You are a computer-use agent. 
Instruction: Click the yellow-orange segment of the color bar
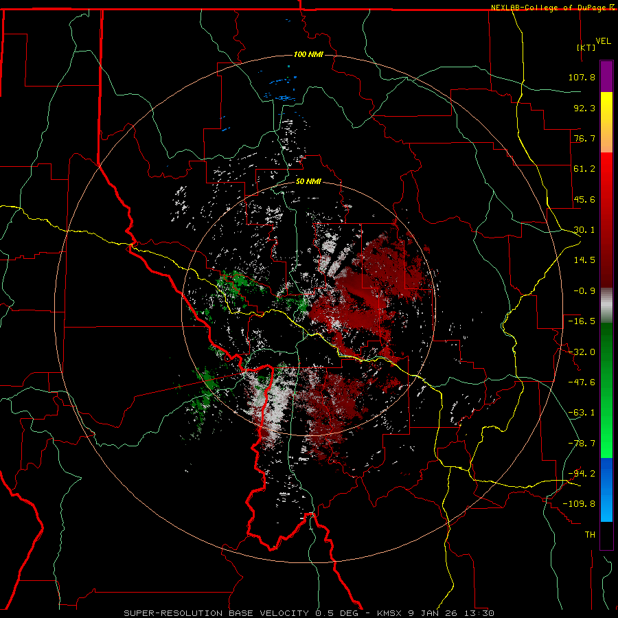pyautogui.click(x=606, y=122)
